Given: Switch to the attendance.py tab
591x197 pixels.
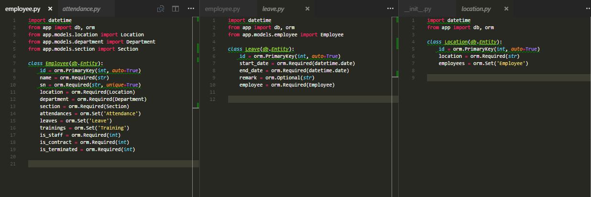Looking at the screenshot, I should (81, 9).
